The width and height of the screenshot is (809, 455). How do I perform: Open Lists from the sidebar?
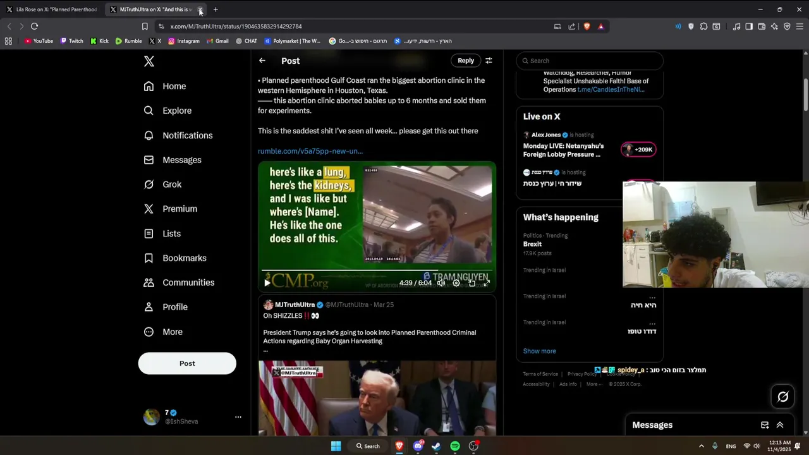point(162,233)
